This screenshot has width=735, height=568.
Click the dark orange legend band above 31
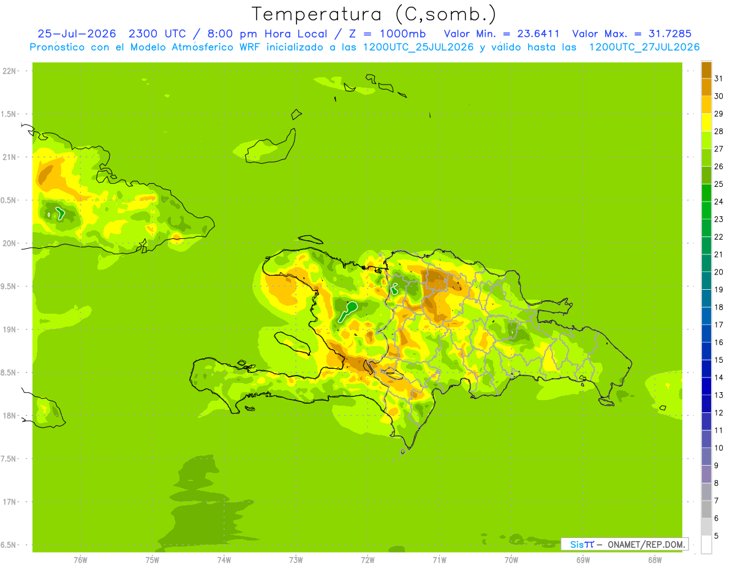point(706,70)
